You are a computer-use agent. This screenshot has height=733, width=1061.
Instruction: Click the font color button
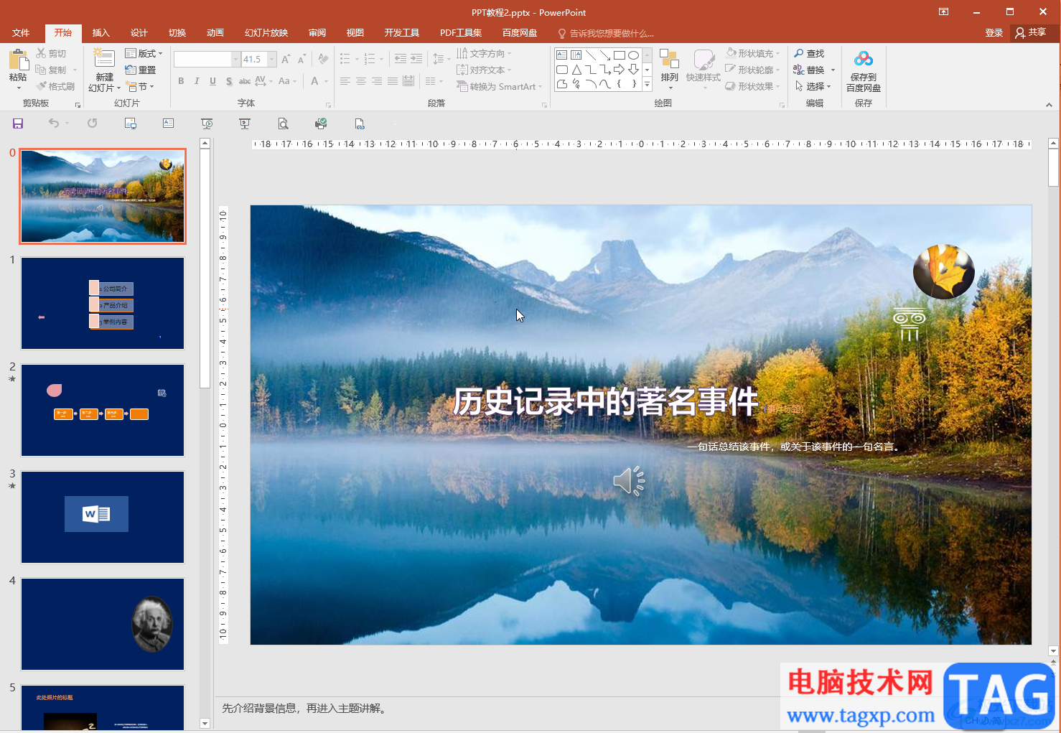[314, 81]
